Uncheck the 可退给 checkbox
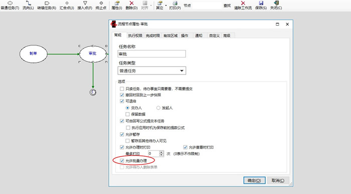 click(x=122, y=101)
